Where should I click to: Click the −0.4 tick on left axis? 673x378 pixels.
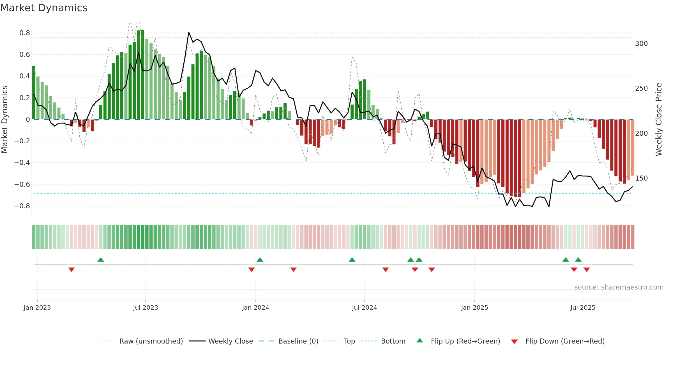[x=22, y=163]
